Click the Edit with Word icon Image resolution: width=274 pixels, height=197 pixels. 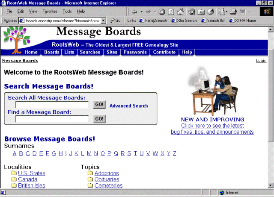(x=243, y=12)
